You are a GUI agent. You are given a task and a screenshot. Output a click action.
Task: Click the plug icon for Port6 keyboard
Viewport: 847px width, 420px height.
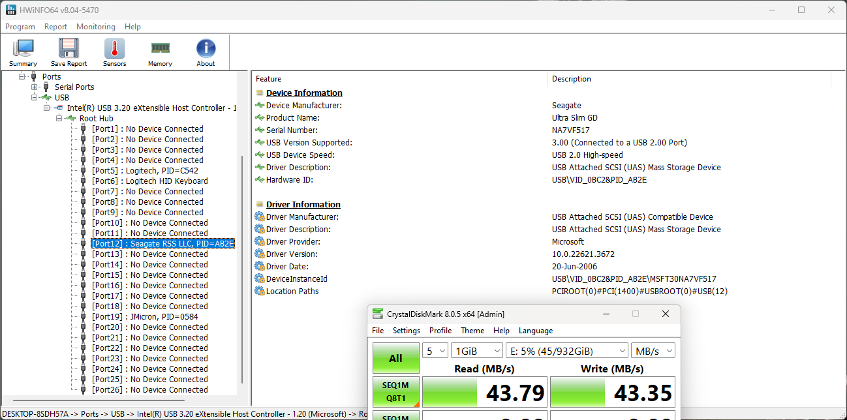(83, 181)
